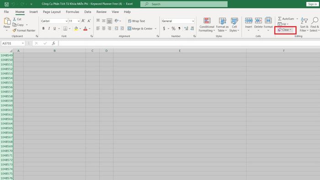Open the Format cells menu icon
Viewport: 320px width, 180px height.
268,21
